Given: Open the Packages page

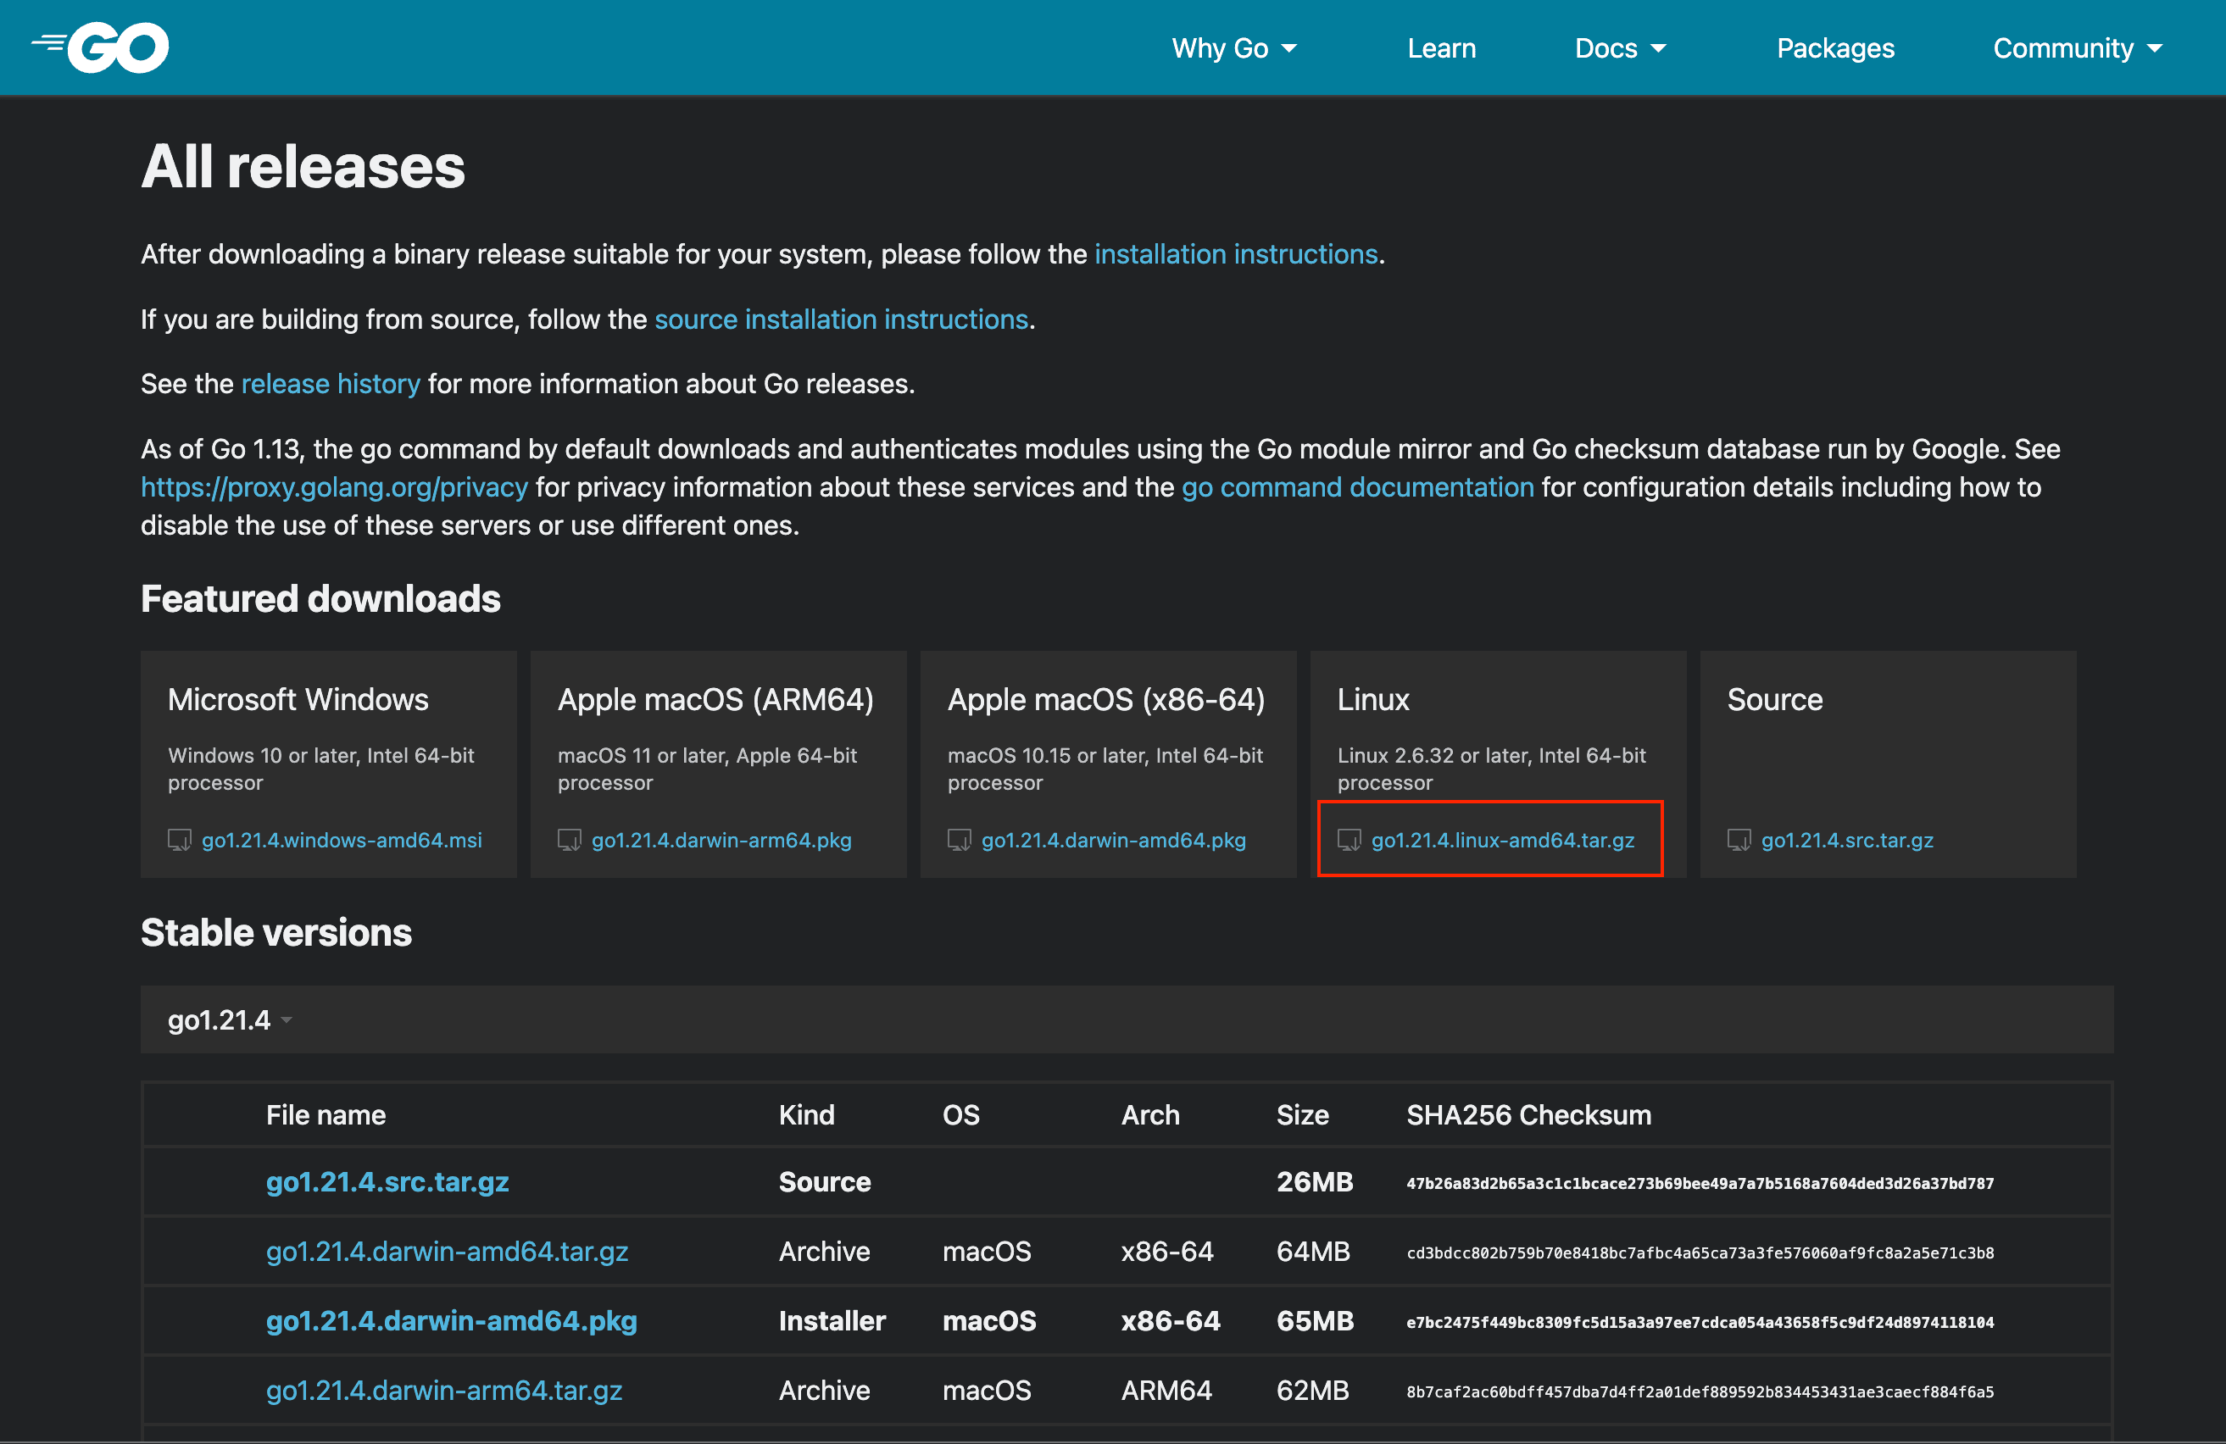Looking at the screenshot, I should pyautogui.click(x=1835, y=47).
